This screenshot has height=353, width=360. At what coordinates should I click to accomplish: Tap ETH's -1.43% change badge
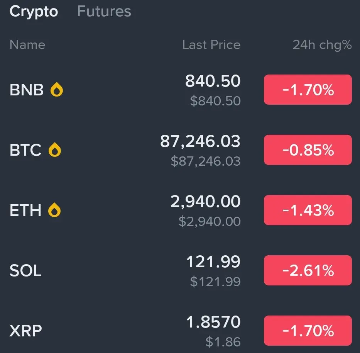pyautogui.click(x=308, y=210)
